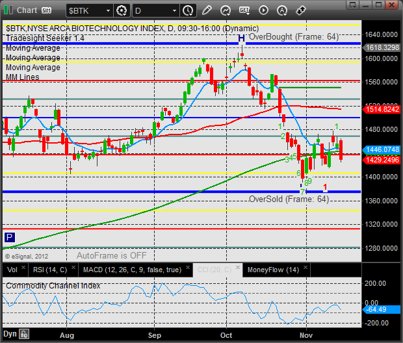403x343 pixels.
Task: Click the 1618.3298 price tag
Action: click(381, 47)
